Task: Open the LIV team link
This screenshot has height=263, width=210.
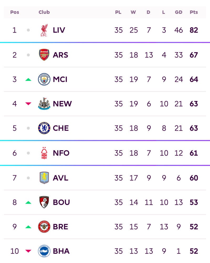Action: click(x=59, y=30)
